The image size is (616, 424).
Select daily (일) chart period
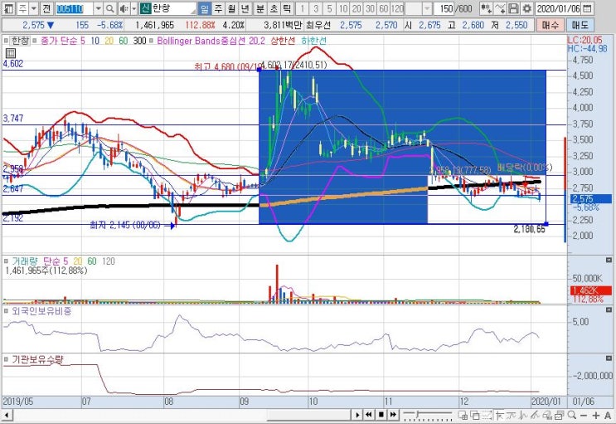(x=204, y=8)
